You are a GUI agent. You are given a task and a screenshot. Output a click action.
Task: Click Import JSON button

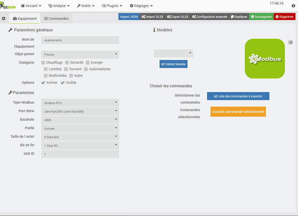point(129,17)
